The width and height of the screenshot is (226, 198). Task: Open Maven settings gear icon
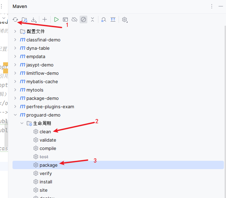pos(125,19)
